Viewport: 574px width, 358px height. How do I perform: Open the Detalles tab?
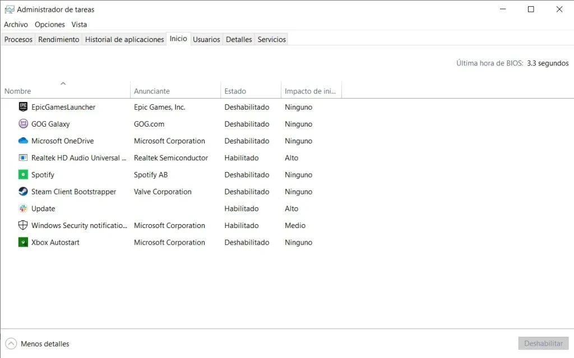point(239,39)
